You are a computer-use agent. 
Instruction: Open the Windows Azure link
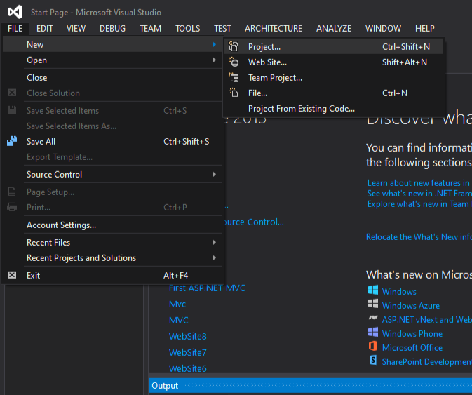click(410, 306)
